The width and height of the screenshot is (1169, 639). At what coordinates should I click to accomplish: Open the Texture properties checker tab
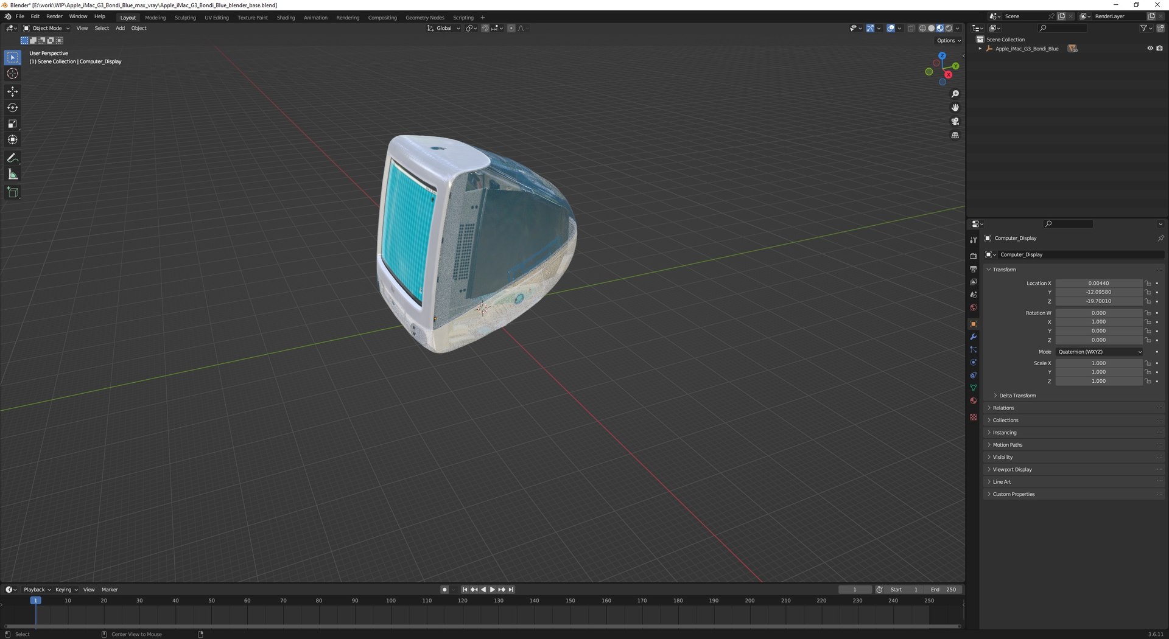point(973,417)
